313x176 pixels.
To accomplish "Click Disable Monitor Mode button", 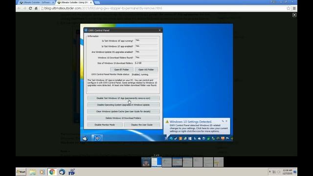I will pyautogui.click(x=105, y=125).
